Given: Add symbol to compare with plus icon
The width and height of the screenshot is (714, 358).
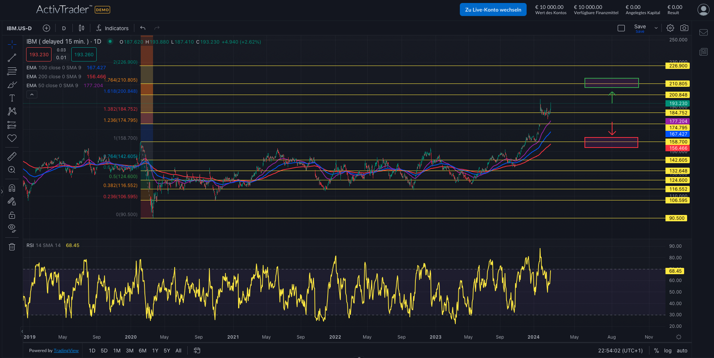Looking at the screenshot, I should 46,28.
